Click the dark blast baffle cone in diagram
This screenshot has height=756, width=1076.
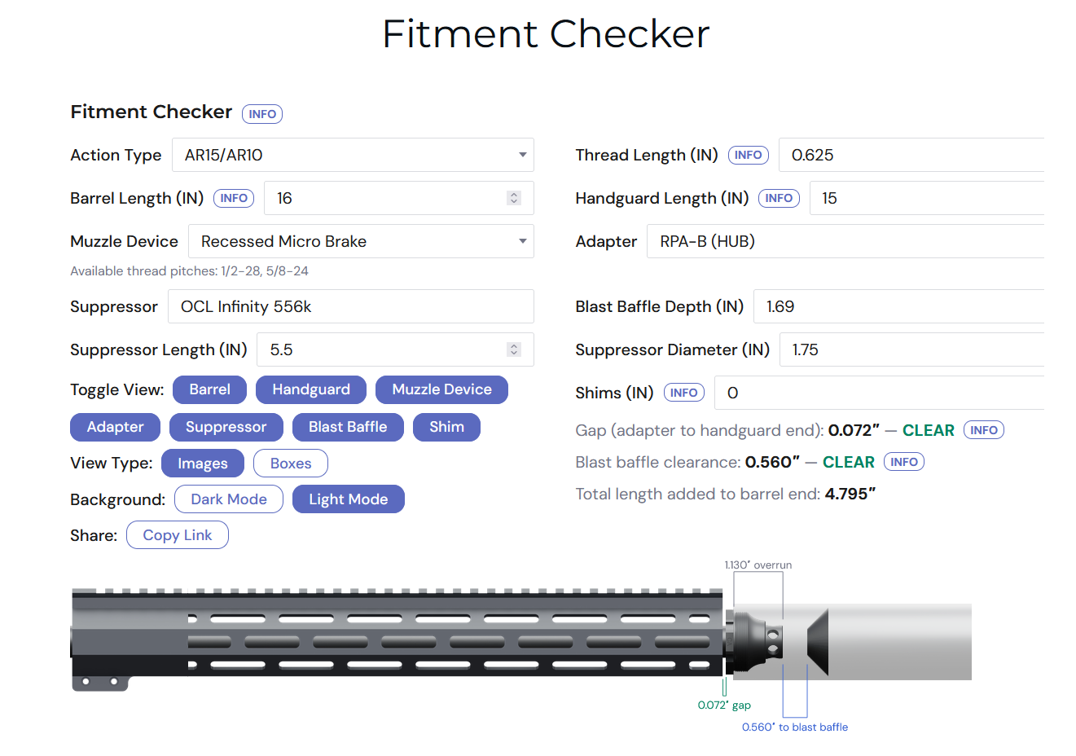818,641
